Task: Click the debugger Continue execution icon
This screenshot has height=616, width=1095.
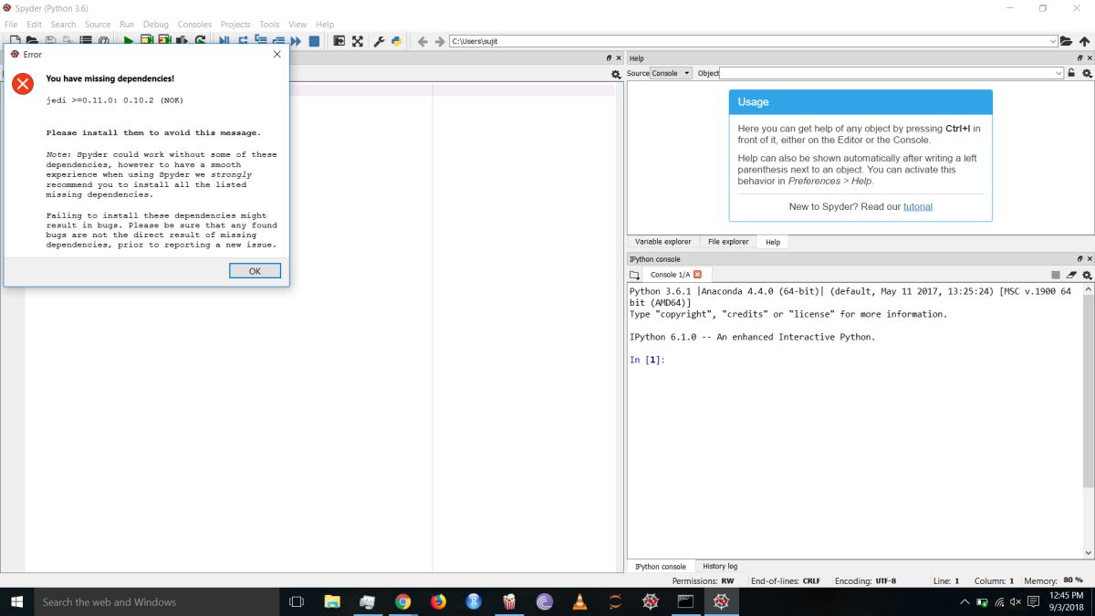Action: tap(296, 41)
